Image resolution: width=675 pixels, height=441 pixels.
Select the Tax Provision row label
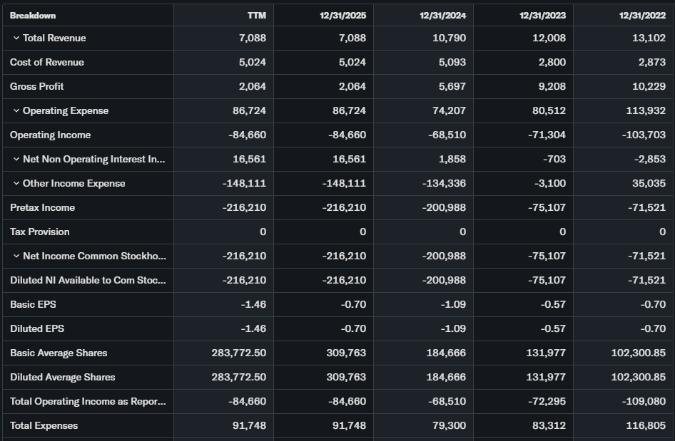(40, 232)
